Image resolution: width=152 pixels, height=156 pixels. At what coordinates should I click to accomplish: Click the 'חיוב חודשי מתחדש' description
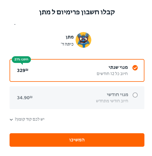click(x=112, y=101)
